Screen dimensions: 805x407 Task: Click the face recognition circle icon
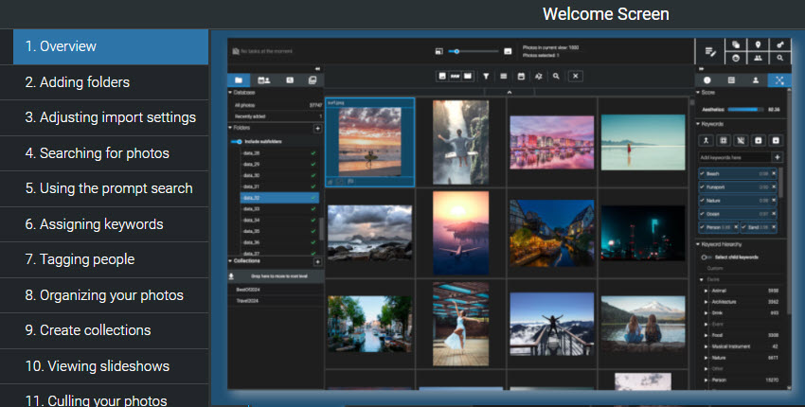click(736, 58)
